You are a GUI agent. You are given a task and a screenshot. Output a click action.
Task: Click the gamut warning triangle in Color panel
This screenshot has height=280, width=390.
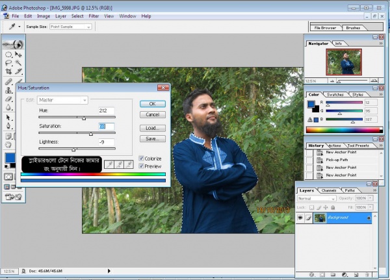[x=310, y=120]
